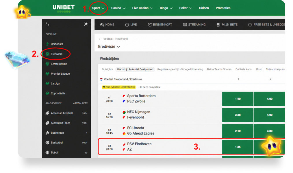The width and height of the screenshot is (293, 173).
Task: Select Eredivisie in the sidebar
Action: coord(57,54)
